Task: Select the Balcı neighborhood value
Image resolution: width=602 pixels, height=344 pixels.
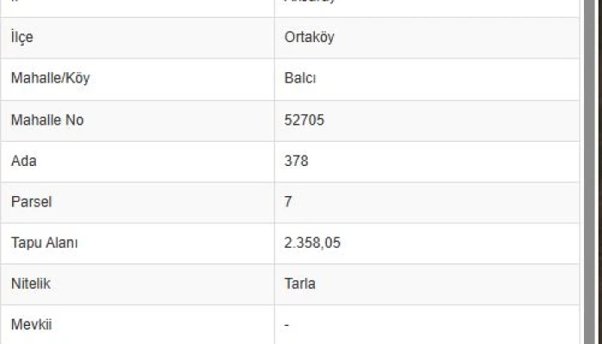Action: [298, 79]
